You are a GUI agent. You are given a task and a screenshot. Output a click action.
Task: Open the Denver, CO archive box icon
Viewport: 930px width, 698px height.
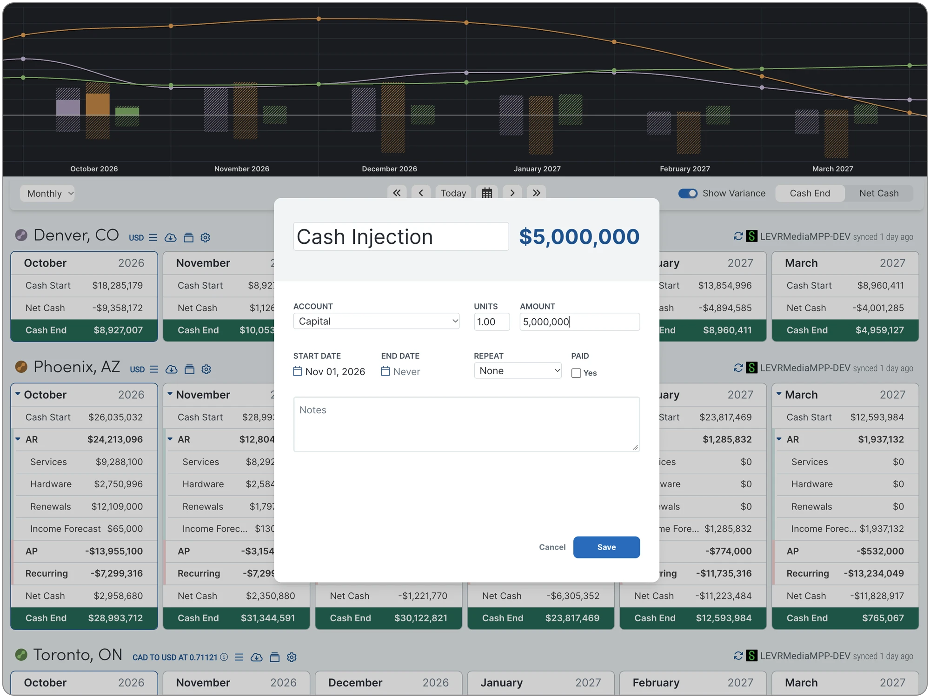click(188, 237)
